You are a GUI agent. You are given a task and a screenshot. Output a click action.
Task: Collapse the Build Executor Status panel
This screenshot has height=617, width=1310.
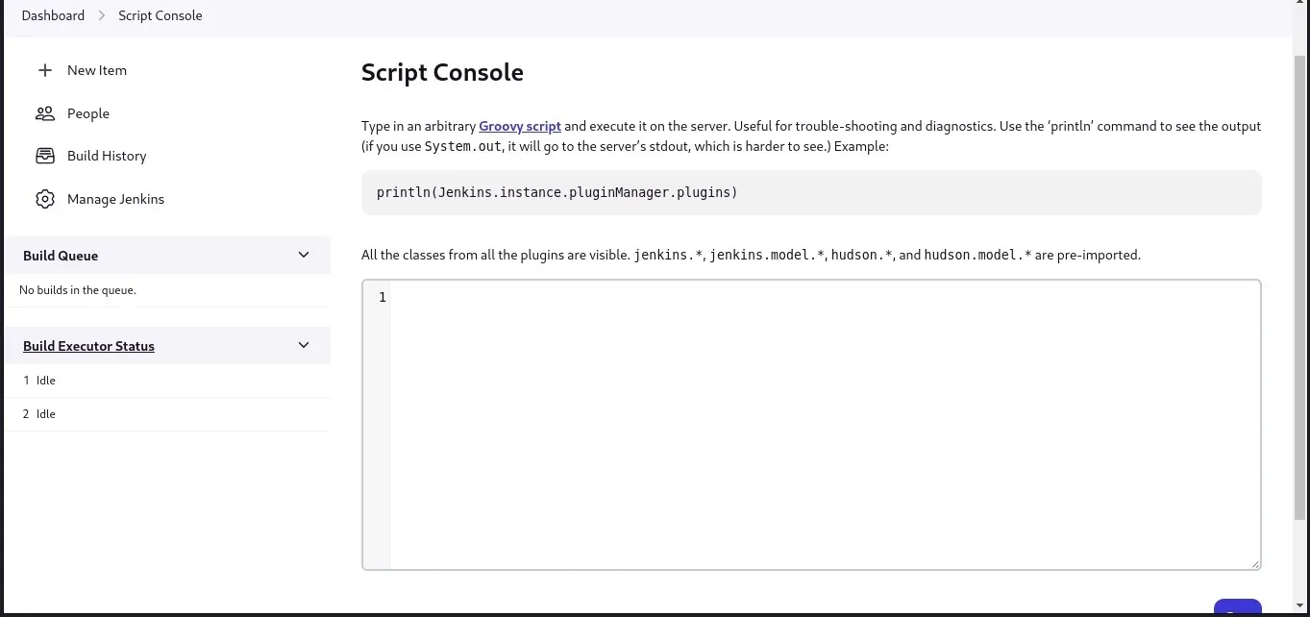coord(304,345)
